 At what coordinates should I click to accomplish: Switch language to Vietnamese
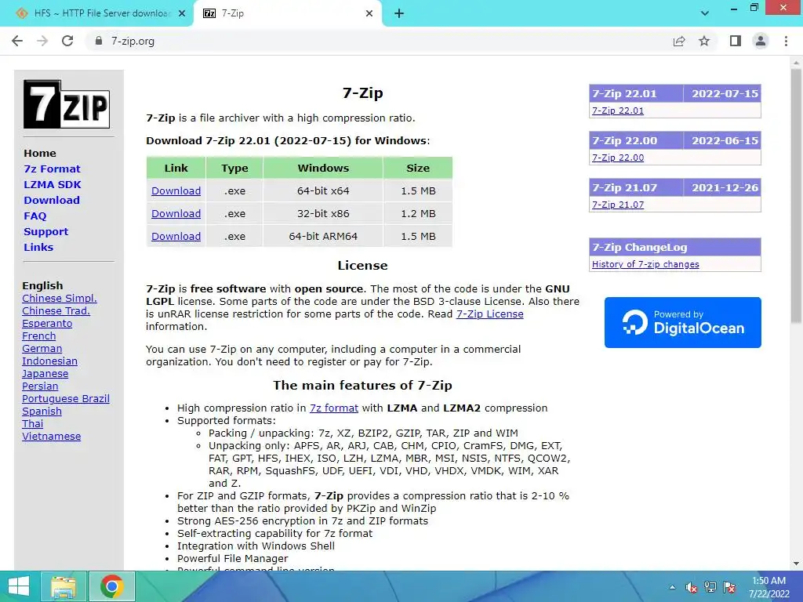(x=51, y=436)
